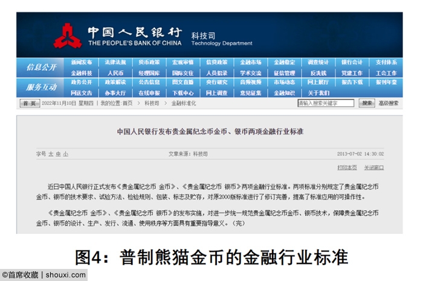The image size is (423, 281).
Task: Go to the 货币政策 section
Action: tap(149, 63)
